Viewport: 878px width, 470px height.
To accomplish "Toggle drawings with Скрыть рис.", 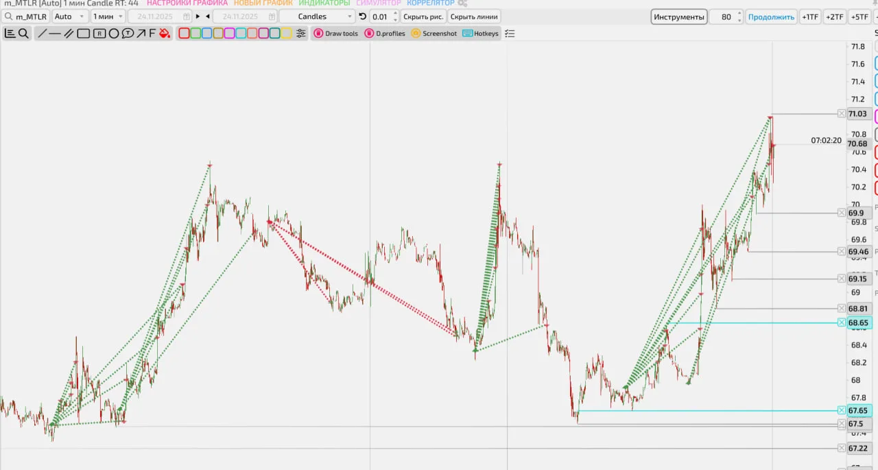I will pos(423,16).
